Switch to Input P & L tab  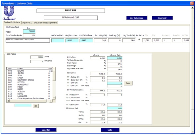[x=27, y=23]
